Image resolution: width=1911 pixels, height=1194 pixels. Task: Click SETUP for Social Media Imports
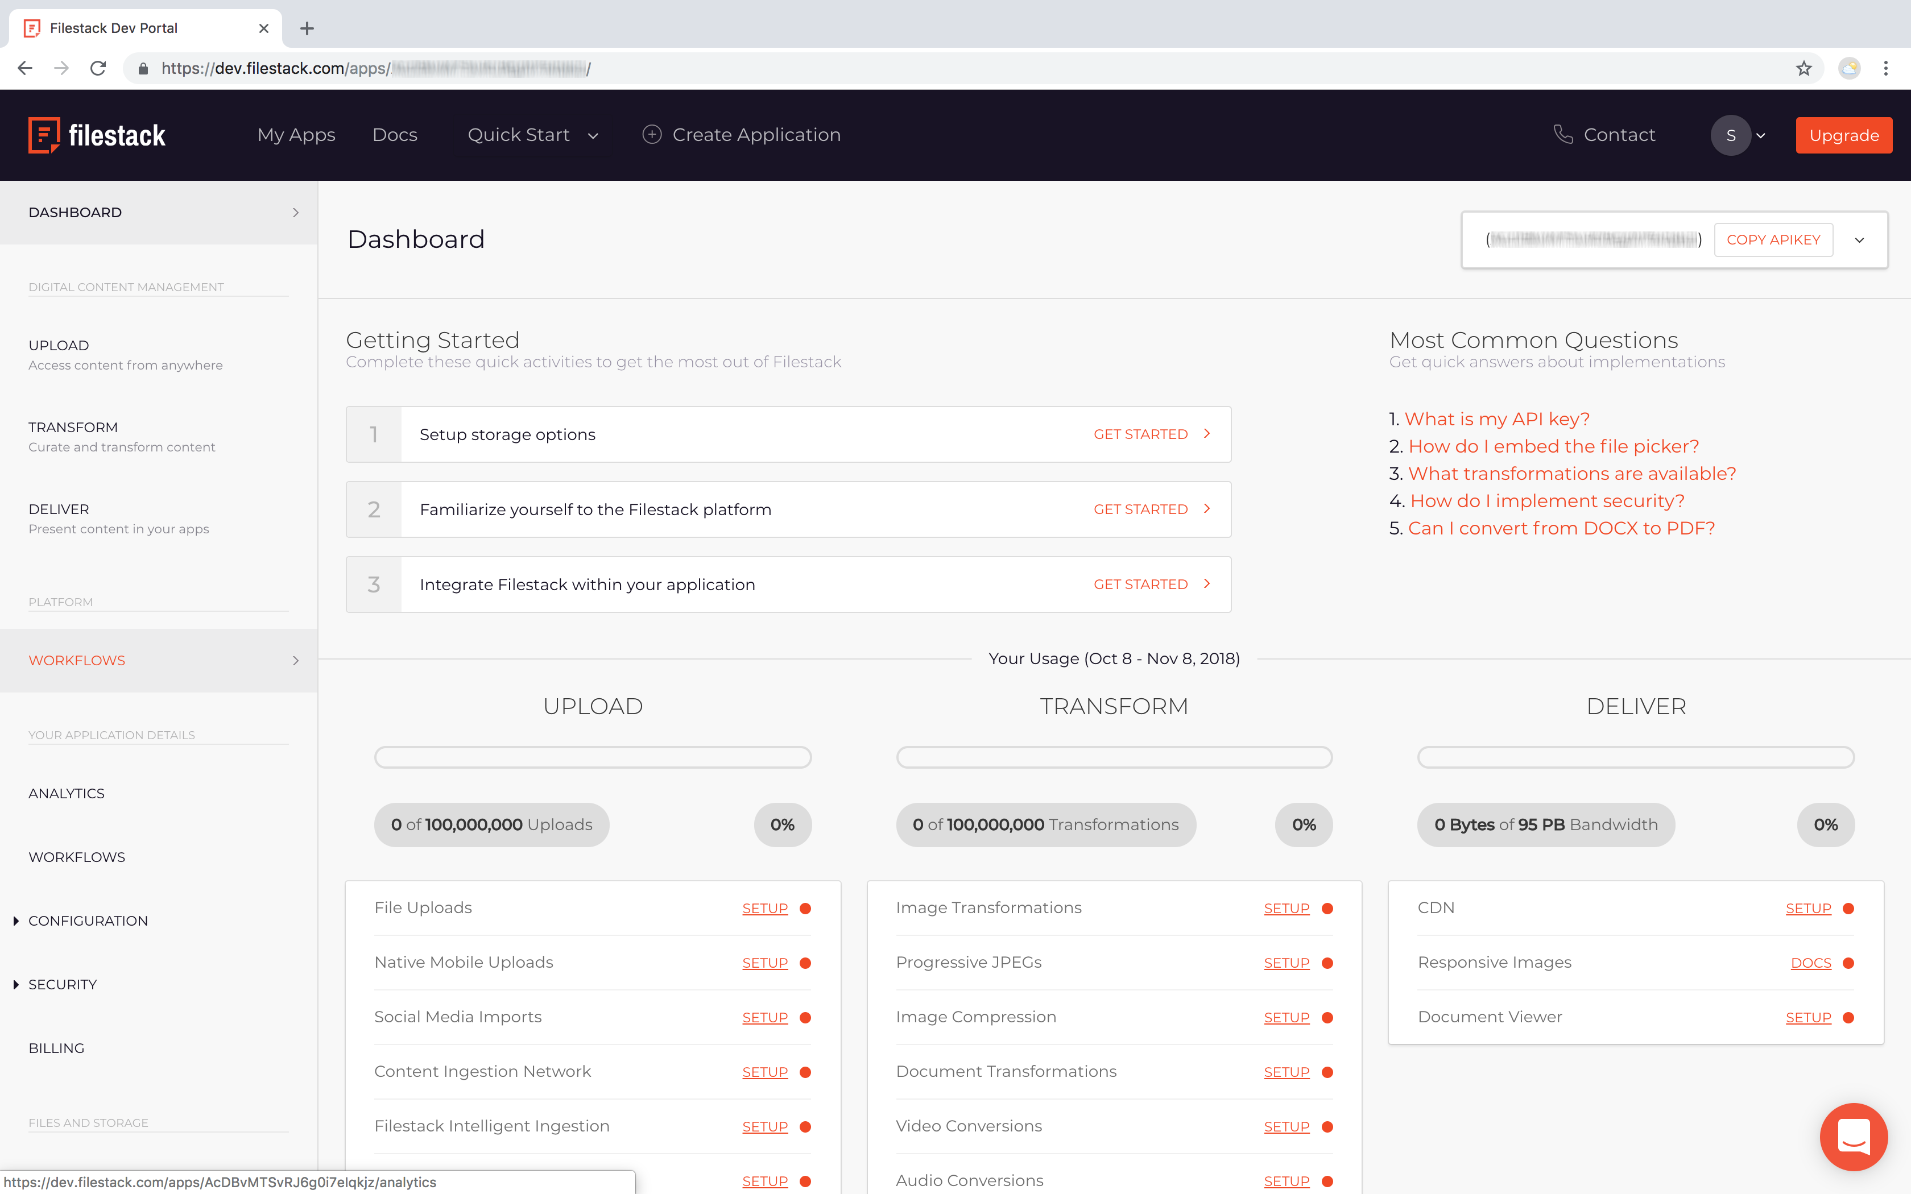[x=764, y=1018]
